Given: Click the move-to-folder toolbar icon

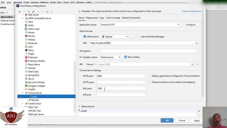Looking at the screenshot, I should [47, 12].
